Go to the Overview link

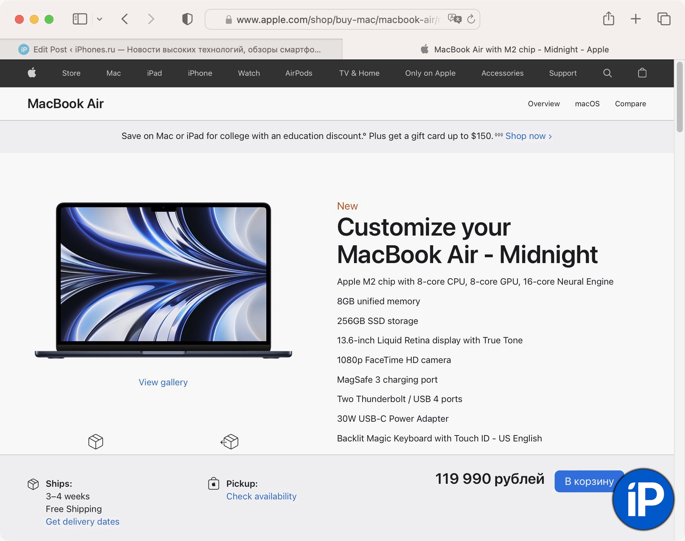coord(544,104)
